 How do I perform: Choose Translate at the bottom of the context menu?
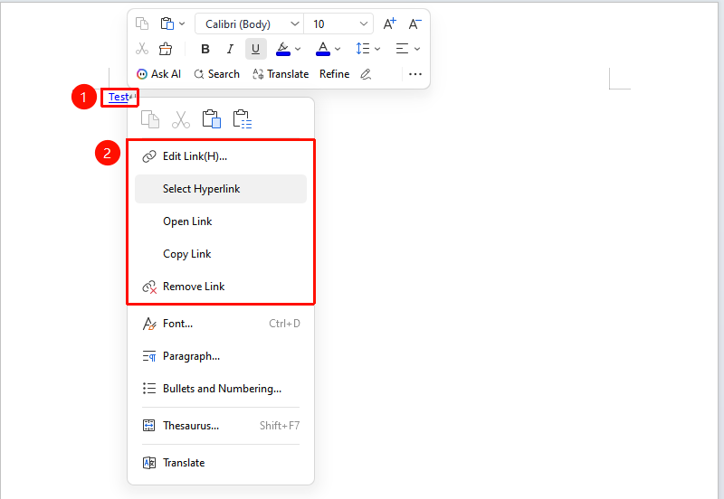click(x=221, y=463)
